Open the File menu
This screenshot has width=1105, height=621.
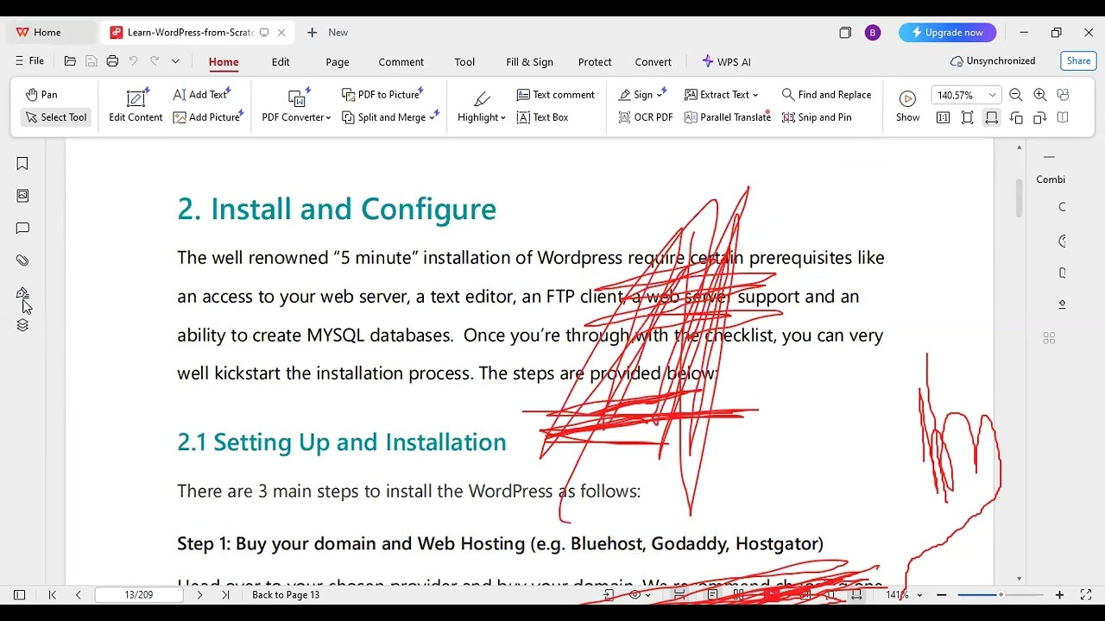pyautogui.click(x=29, y=61)
